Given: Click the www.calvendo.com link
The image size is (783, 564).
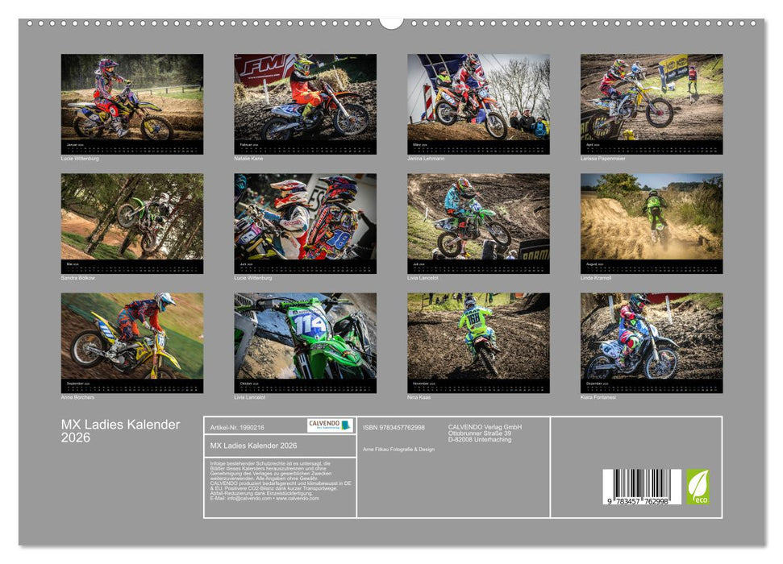Looking at the screenshot, I should pos(299,500).
